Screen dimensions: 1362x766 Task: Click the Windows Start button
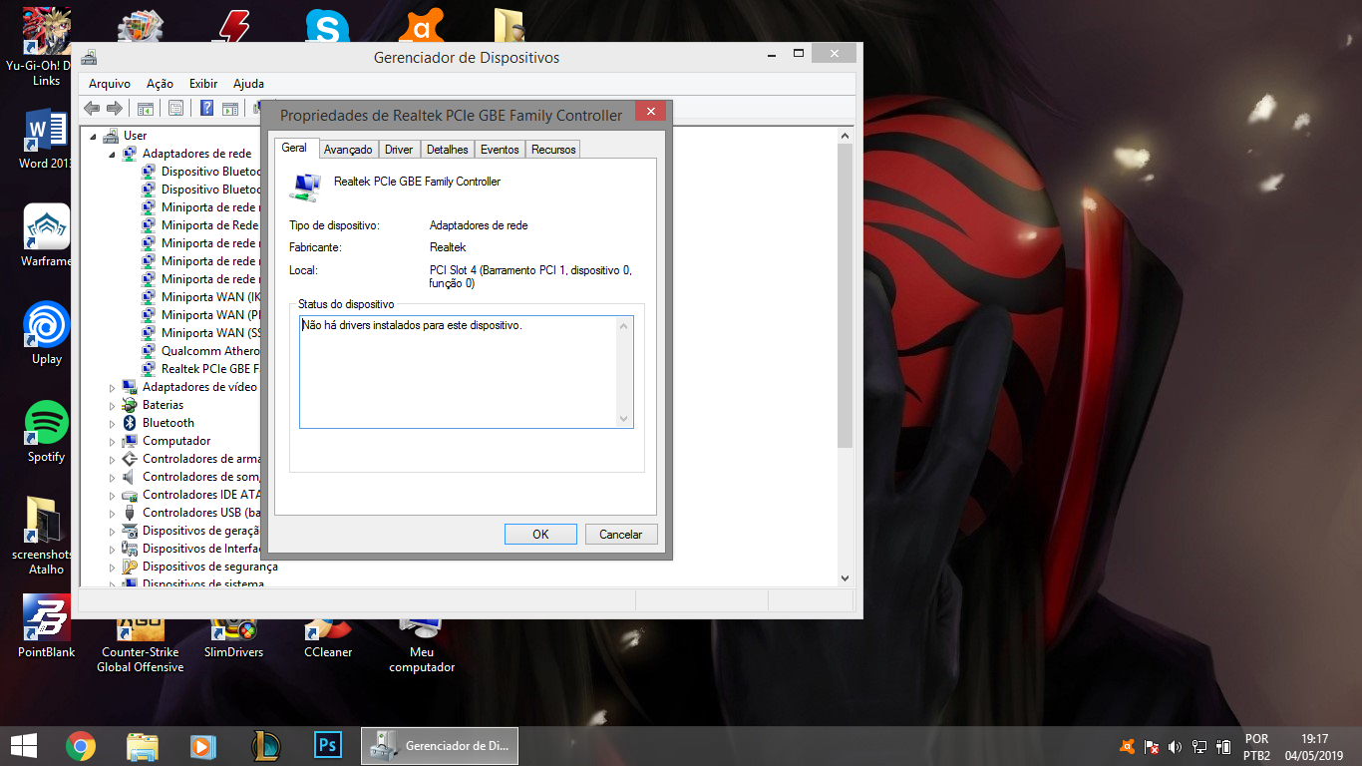[24, 746]
